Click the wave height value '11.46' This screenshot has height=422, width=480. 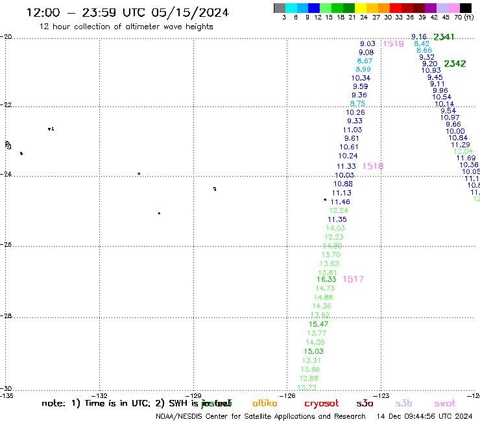340,202
